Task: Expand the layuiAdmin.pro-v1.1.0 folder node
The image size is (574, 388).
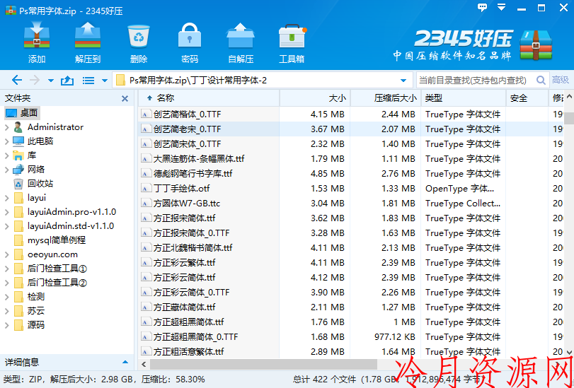Action: [x=6, y=212]
